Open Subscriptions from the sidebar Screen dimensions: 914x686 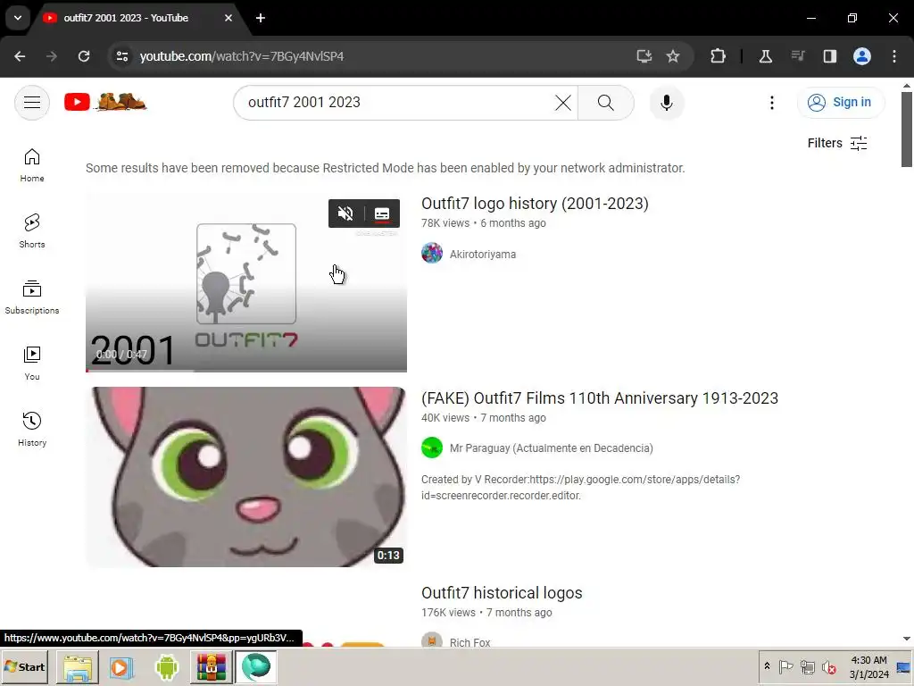[32, 297]
